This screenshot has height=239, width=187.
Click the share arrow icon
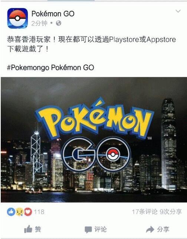pos(150,229)
